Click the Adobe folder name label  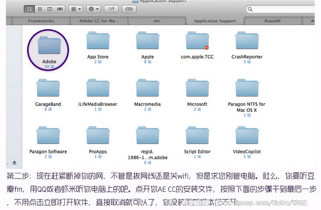[x=49, y=61]
